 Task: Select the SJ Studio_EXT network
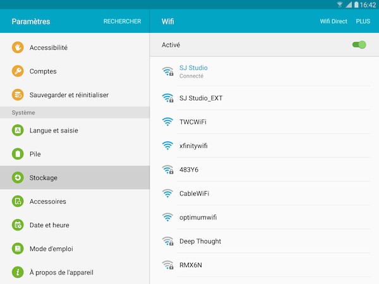coord(265,98)
